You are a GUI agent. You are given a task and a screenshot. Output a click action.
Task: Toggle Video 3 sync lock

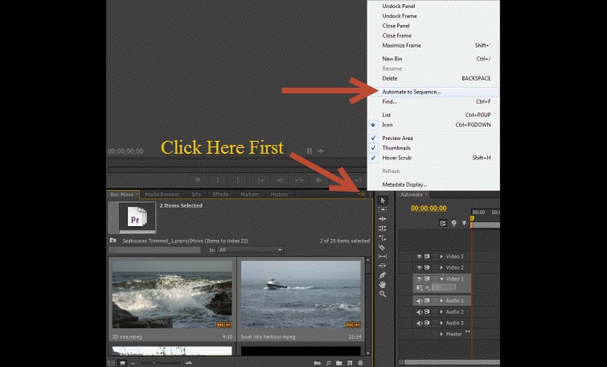427,257
